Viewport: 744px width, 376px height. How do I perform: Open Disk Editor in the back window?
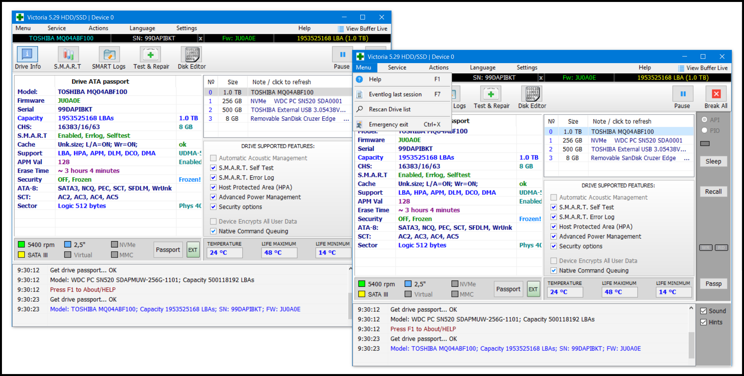pyautogui.click(x=192, y=58)
